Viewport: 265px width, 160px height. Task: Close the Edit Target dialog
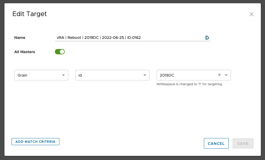coord(251,14)
